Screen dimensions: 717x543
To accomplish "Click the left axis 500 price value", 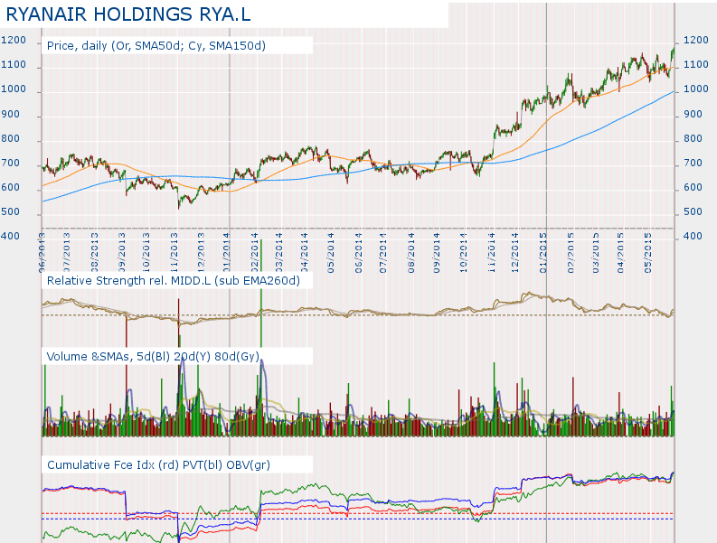I will pyautogui.click(x=11, y=211).
